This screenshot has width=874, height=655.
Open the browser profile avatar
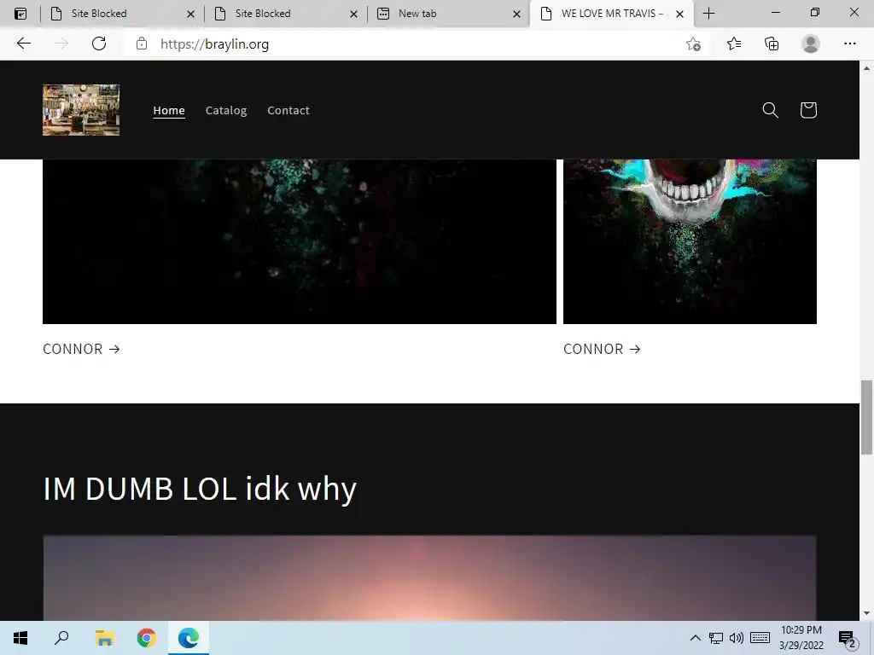[x=811, y=43]
